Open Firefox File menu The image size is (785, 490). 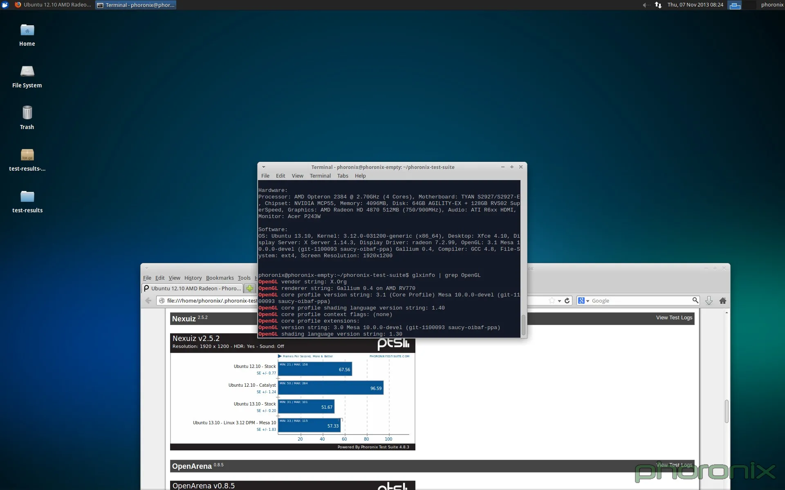click(x=147, y=278)
